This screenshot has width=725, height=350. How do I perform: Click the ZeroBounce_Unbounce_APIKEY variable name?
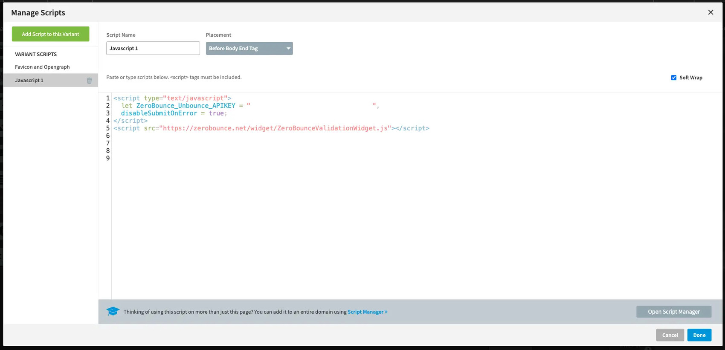[x=186, y=106]
